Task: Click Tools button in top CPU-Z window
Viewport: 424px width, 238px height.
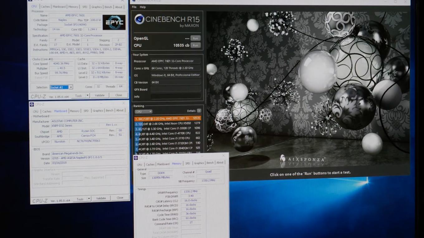Action: pyautogui.click(x=79, y=96)
